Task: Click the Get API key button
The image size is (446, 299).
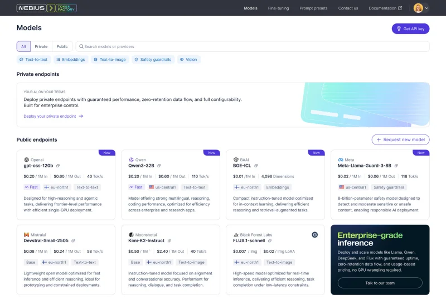Action: [x=410, y=28]
